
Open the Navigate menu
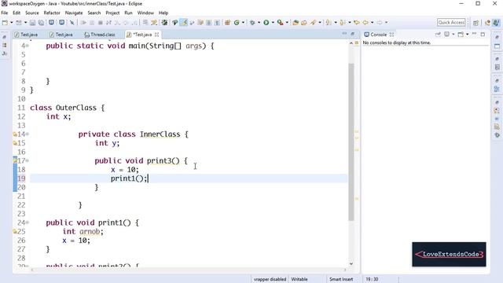[x=74, y=13]
